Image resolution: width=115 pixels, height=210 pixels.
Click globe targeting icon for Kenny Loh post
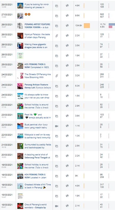pos(67,86)
